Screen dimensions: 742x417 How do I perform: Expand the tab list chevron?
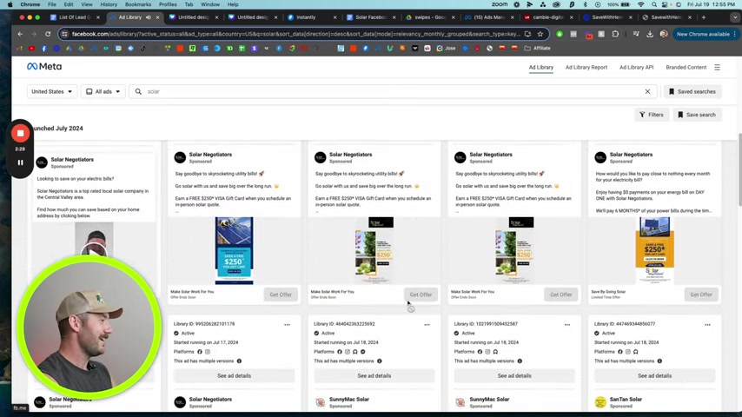point(734,17)
